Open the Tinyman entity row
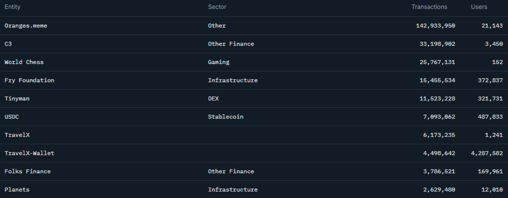The width and height of the screenshot is (508, 198). tap(17, 99)
